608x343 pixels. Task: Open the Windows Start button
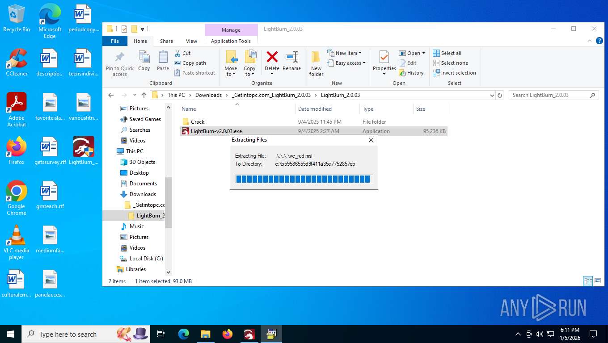click(x=11, y=334)
